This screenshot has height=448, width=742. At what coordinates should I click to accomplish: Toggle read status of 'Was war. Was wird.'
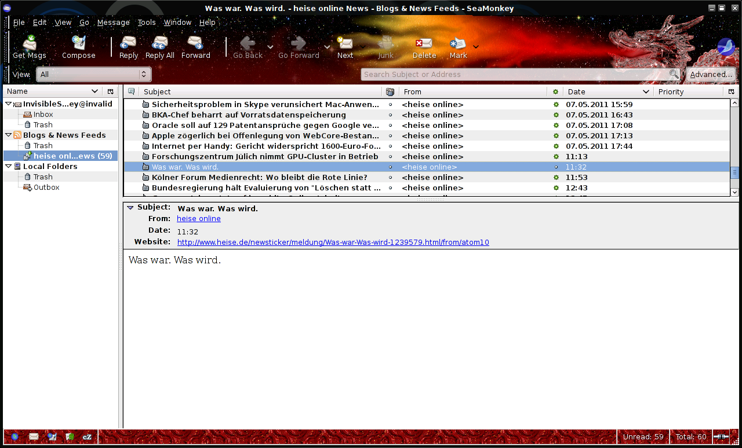click(x=556, y=167)
